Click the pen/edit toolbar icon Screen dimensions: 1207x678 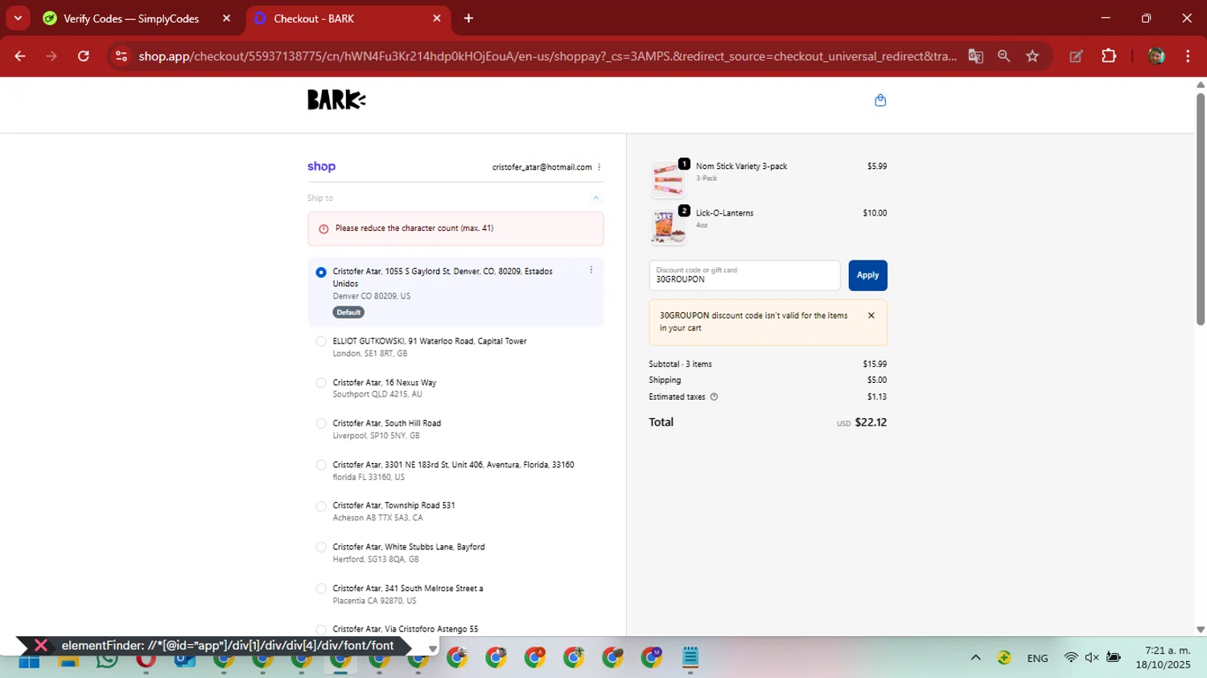click(1076, 56)
